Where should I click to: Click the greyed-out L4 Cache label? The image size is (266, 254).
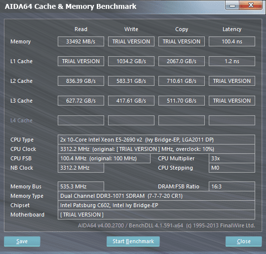click(21, 120)
